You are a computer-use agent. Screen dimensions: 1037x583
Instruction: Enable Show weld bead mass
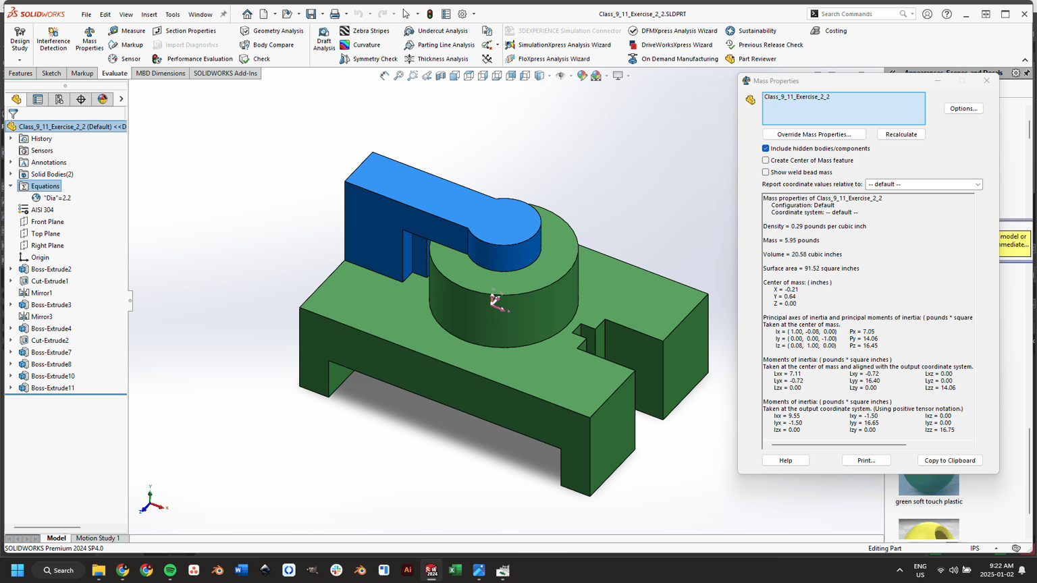tap(766, 172)
